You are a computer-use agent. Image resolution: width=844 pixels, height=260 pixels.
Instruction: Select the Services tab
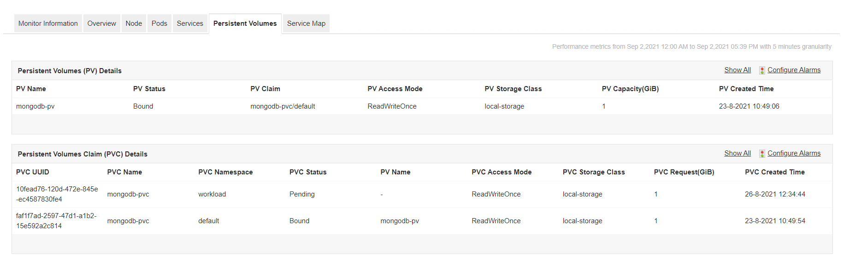189,23
